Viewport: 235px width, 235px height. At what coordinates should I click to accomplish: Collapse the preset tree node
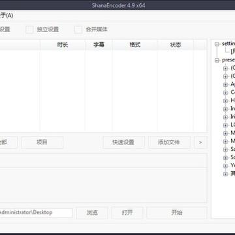pos(217,60)
